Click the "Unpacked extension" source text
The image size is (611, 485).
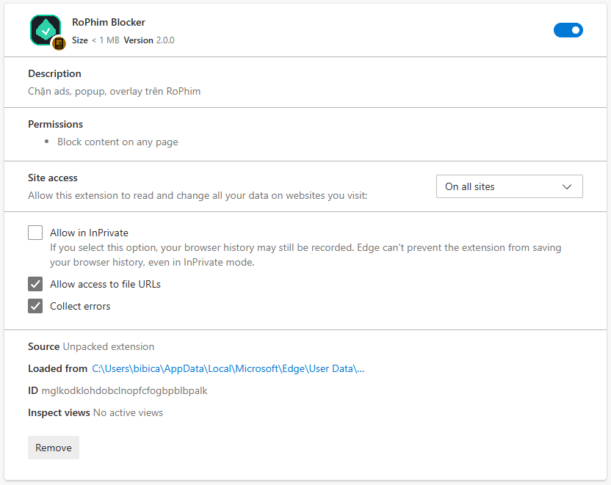coord(109,346)
